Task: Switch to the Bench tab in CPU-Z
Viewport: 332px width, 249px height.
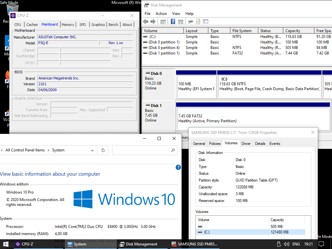Action: pyautogui.click(x=113, y=25)
